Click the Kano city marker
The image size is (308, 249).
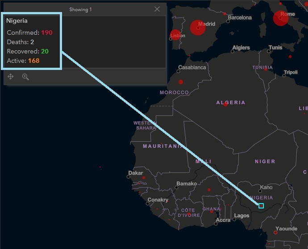[260, 191]
